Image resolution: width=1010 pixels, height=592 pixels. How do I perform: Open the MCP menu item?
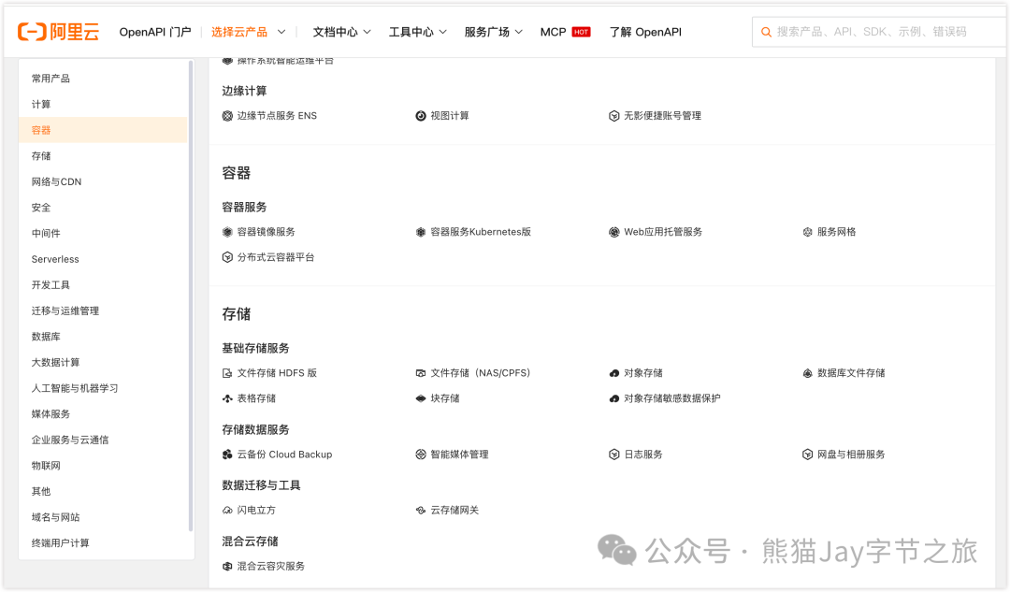[553, 32]
